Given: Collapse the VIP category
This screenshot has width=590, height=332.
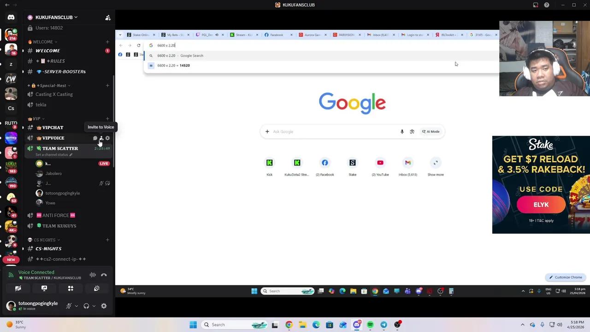Looking at the screenshot, I should pos(36,119).
